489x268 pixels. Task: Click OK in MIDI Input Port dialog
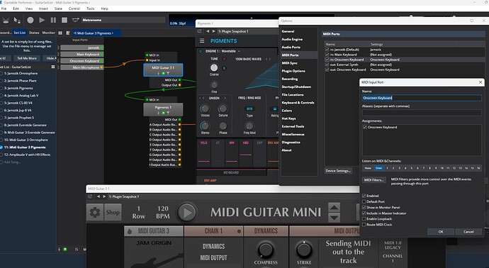pyautogui.click(x=441, y=232)
